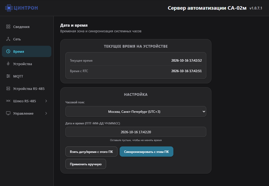Click the Настройка section heading

tap(136, 94)
